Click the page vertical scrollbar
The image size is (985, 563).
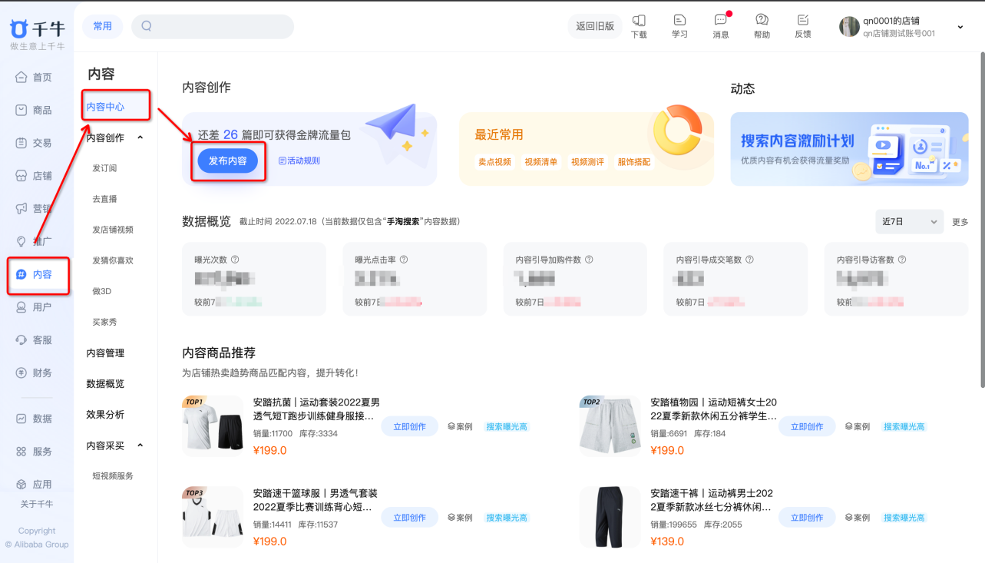click(x=982, y=220)
